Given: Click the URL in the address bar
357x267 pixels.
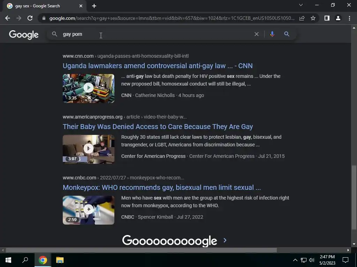Looking at the screenshot, I should coord(172,18).
